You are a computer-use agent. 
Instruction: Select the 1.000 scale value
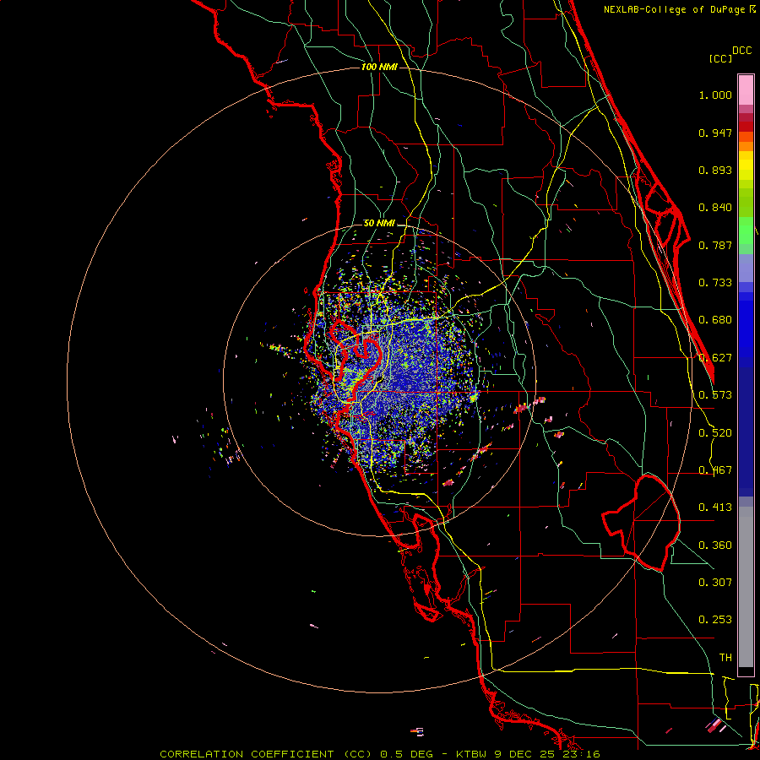click(715, 95)
